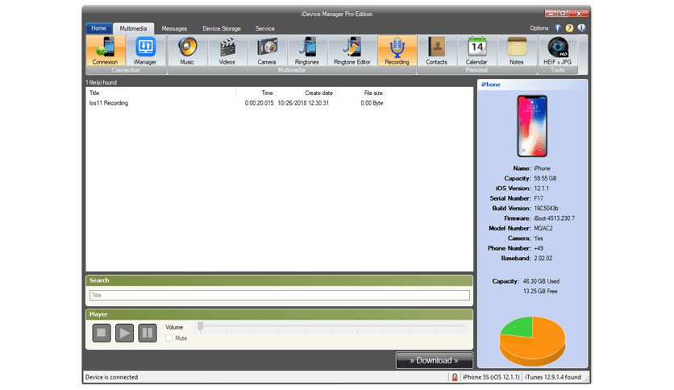
Task: Play the selected recording
Action: coord(124,333)
